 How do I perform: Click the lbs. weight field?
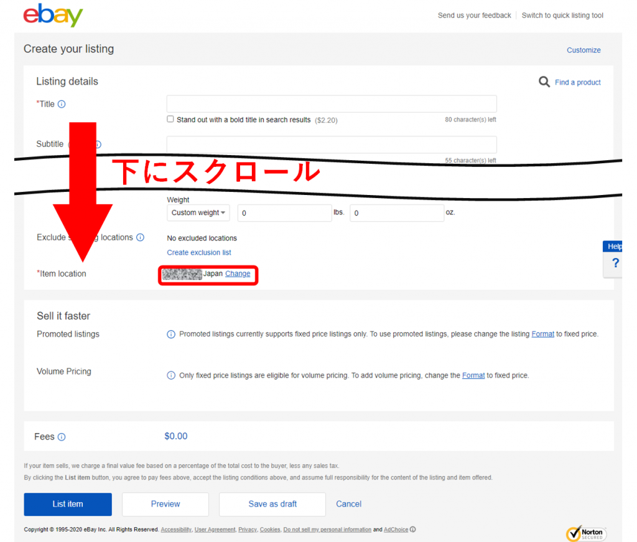285,213
